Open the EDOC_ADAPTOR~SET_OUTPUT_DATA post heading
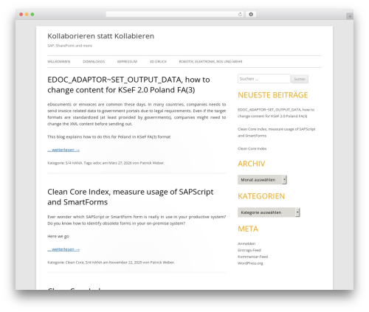The image size is (369, 312). pos(128,85)
